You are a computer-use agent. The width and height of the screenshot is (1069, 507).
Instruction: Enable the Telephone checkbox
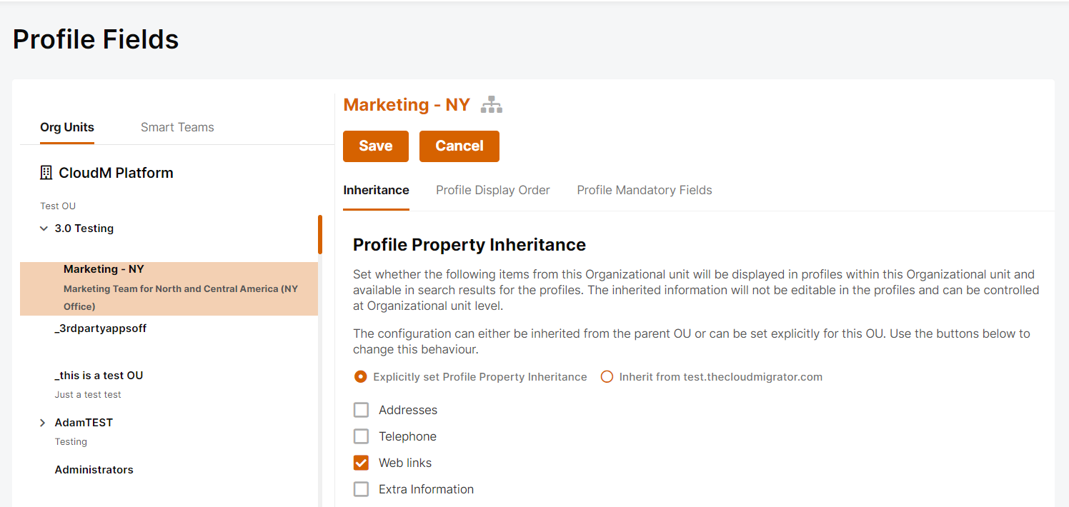pyautogui.click(x=361, y=436)
